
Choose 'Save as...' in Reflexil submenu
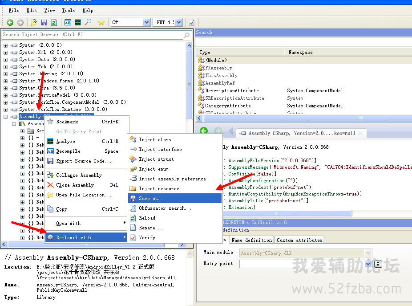tap(151, 198)
